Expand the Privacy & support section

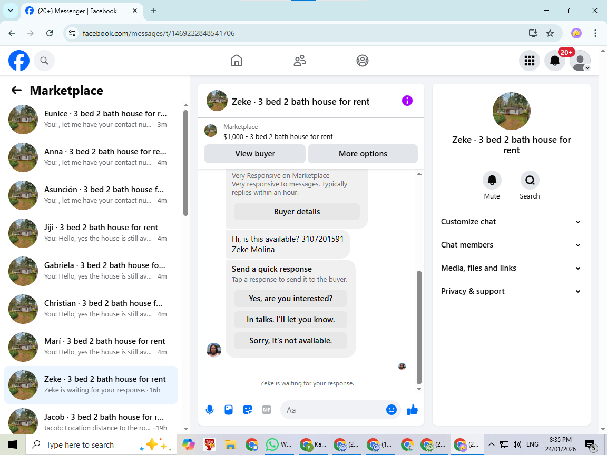point(511,291)
